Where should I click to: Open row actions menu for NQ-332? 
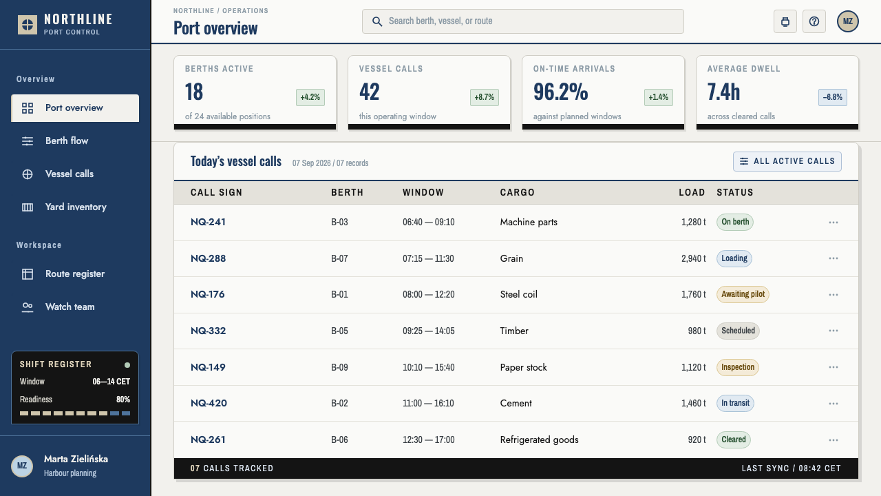tap(834, 331)
